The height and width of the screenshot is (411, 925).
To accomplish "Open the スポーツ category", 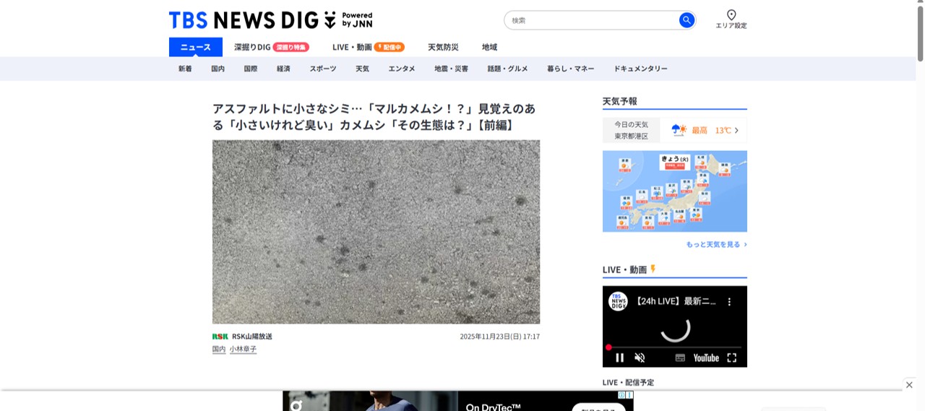I will coord(323,69).
